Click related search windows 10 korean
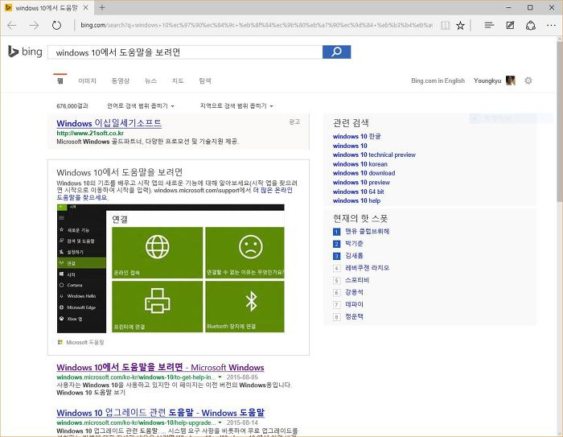Image resolution: width=563 pixels, height=437 pixels. click(360, 164)
